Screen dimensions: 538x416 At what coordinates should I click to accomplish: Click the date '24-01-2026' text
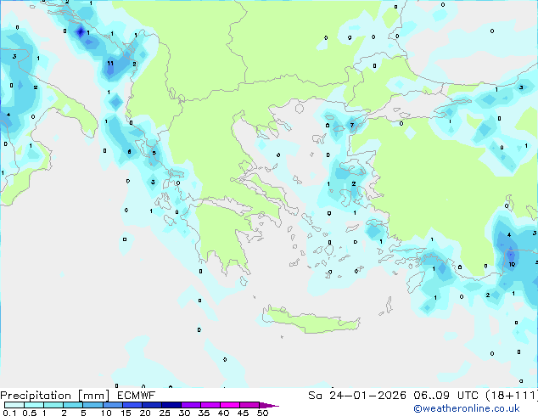tap(367, 396)
